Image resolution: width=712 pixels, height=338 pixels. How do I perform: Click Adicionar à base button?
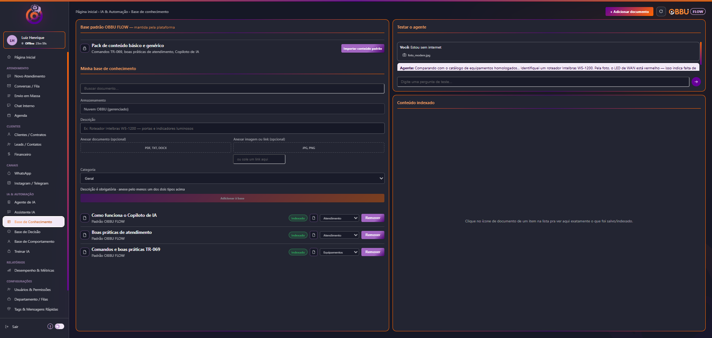(232, 198)
